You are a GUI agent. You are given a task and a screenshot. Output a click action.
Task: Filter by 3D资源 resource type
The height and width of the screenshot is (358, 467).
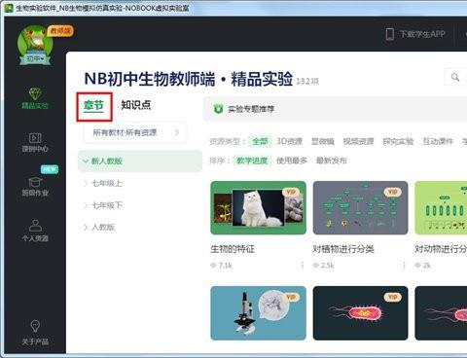pos(289,141)
